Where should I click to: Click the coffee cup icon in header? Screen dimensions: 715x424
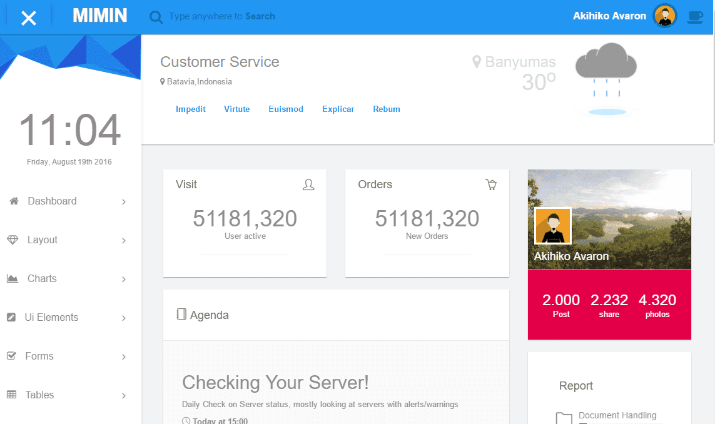click(695, 17)
